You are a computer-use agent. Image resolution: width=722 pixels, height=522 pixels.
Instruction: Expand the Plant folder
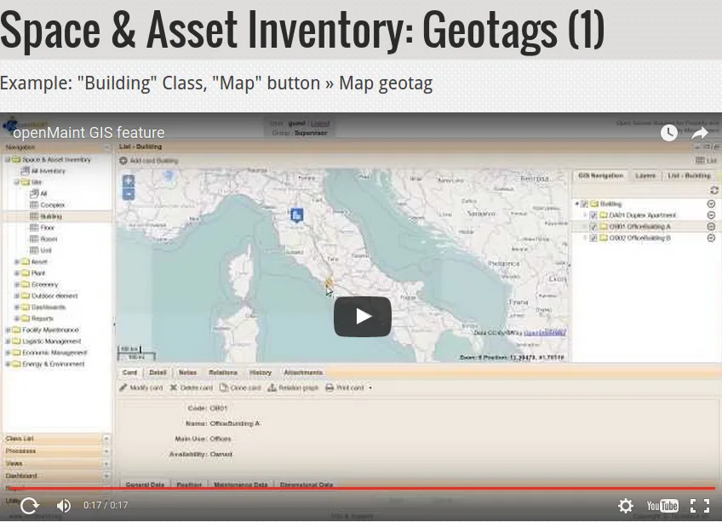tap(16, 273)
